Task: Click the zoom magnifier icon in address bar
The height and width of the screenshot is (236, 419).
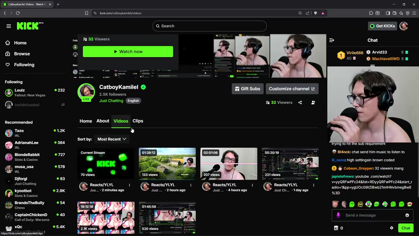Action: click(x=300, y=13)
